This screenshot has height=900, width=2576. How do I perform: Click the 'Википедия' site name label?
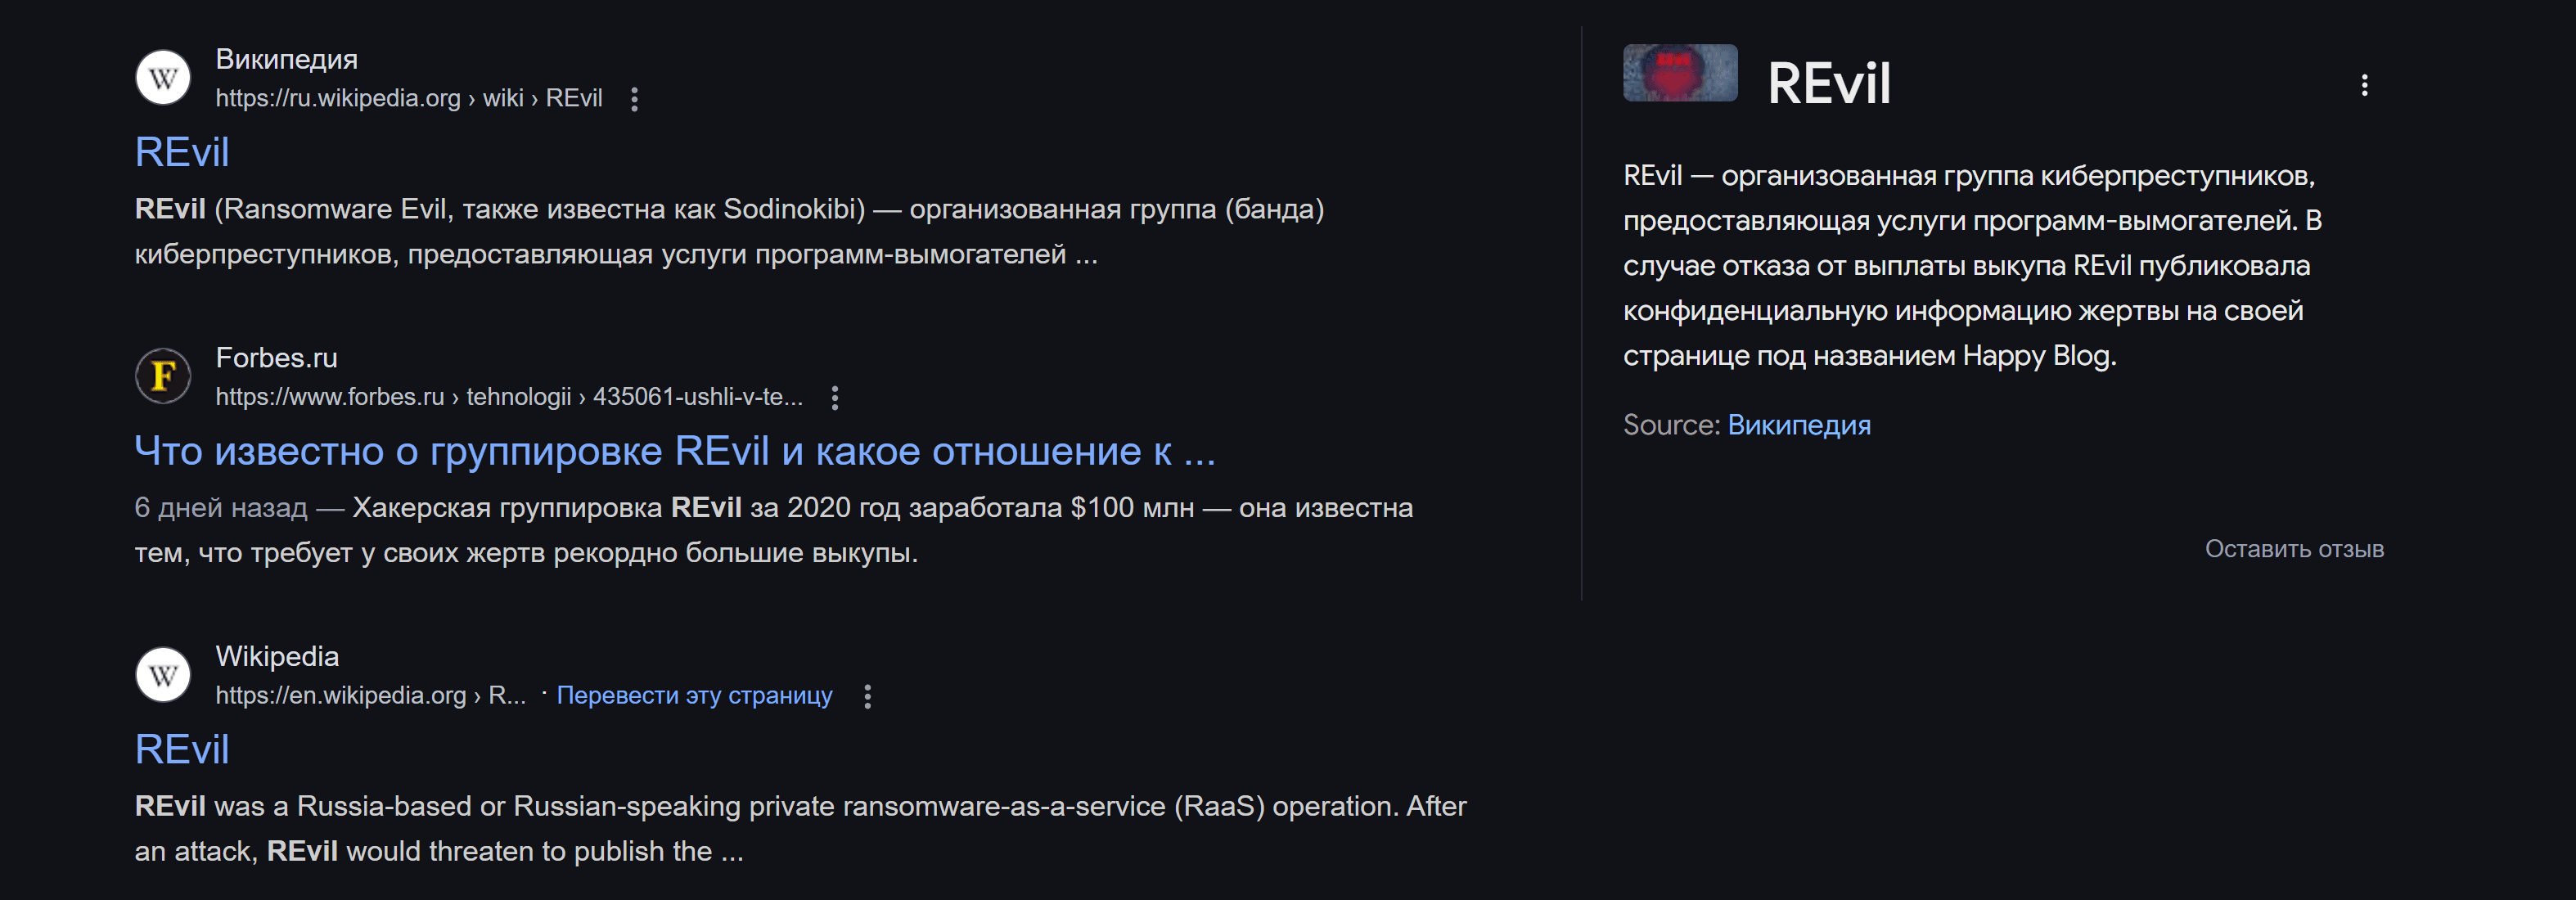(x=286, y=59)
